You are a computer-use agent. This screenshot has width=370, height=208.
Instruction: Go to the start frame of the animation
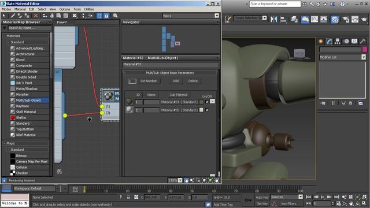308,197
